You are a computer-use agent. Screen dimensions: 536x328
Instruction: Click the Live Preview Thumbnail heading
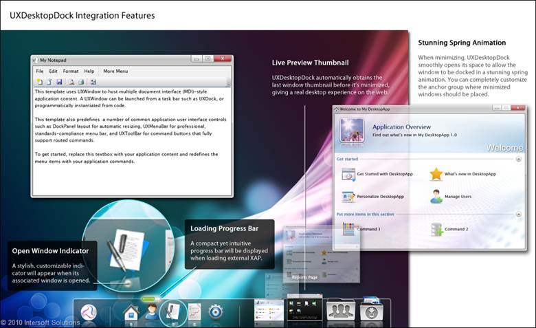pyautogui.click(x=311, y=63)
